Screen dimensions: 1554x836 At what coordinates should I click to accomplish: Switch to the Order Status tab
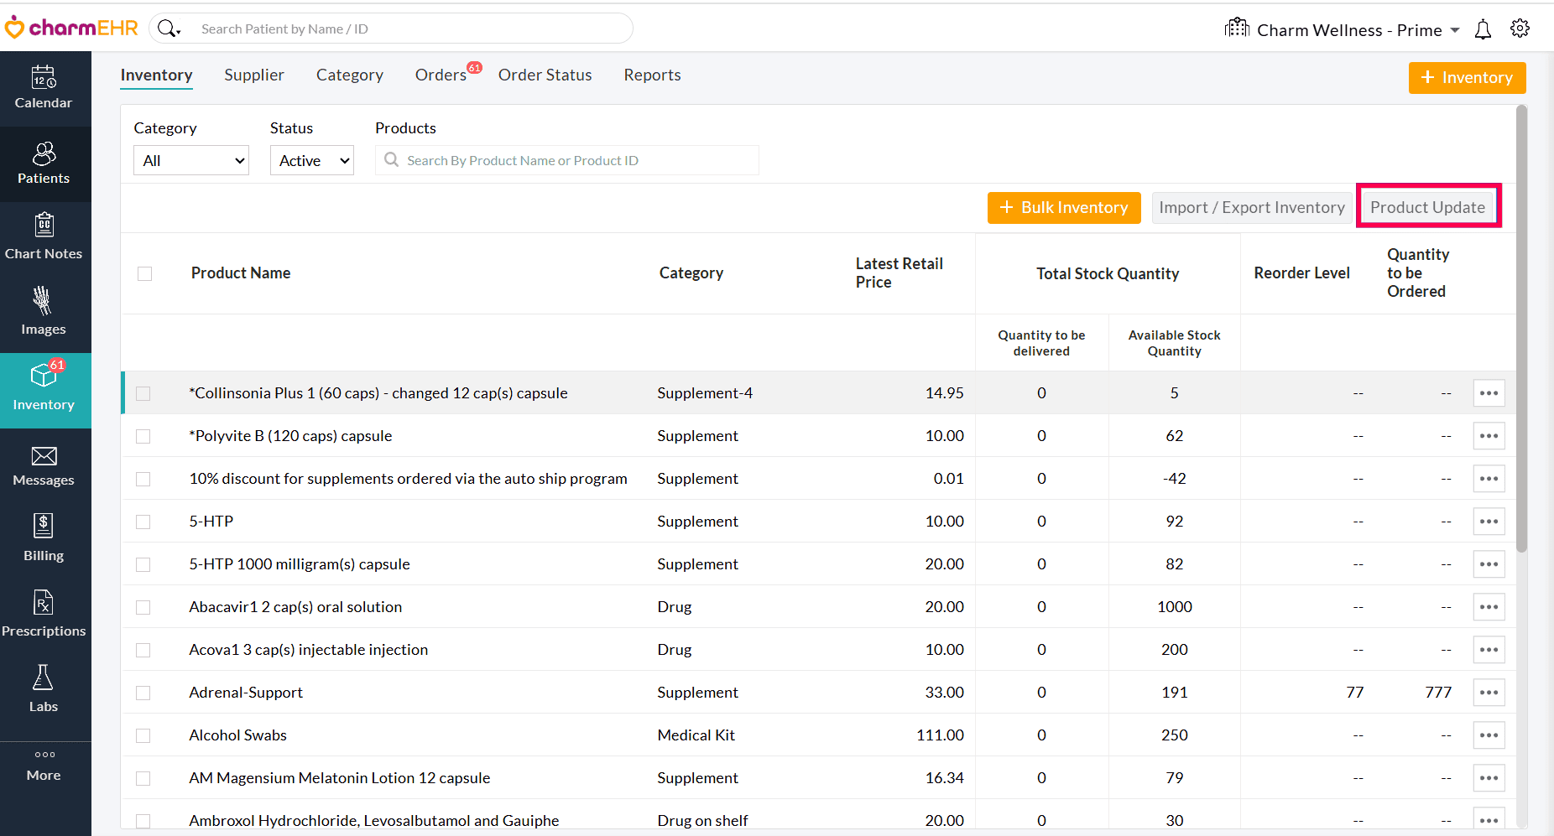[545, 75]
